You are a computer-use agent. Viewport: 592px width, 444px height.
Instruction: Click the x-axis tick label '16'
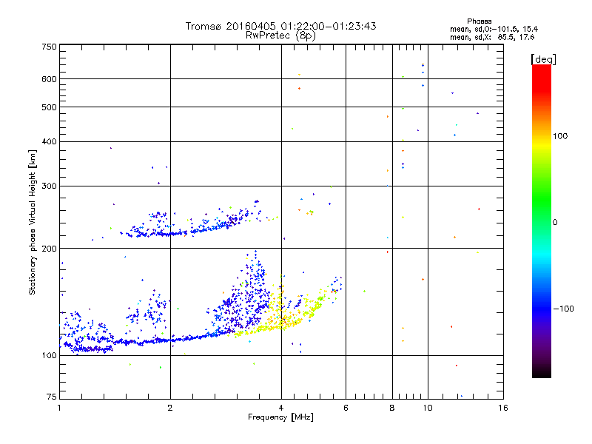click(x=503, y=408)
